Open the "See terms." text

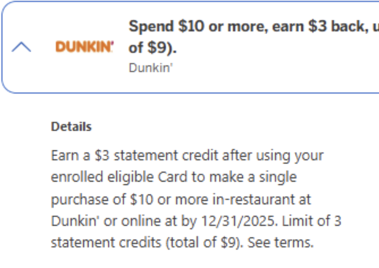[280, 243]
